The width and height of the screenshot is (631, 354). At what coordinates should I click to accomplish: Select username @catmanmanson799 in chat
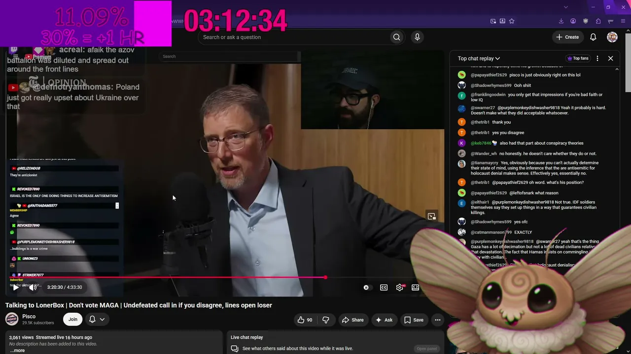pos(491,233)
